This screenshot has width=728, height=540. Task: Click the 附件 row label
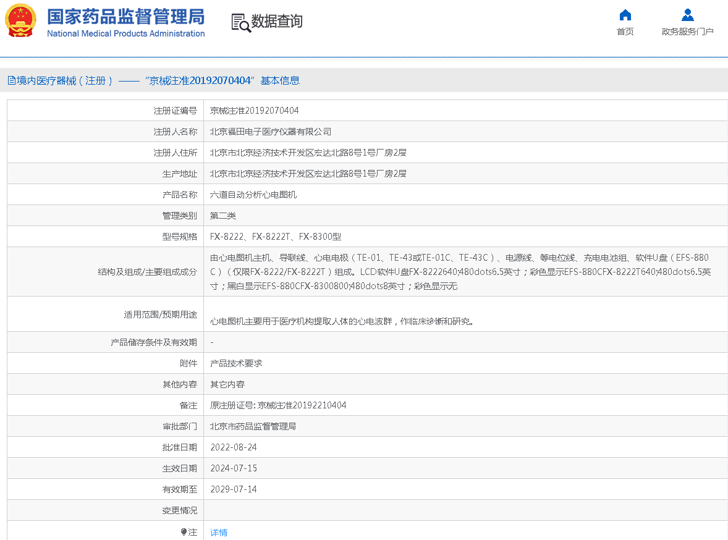coord(188,363)
